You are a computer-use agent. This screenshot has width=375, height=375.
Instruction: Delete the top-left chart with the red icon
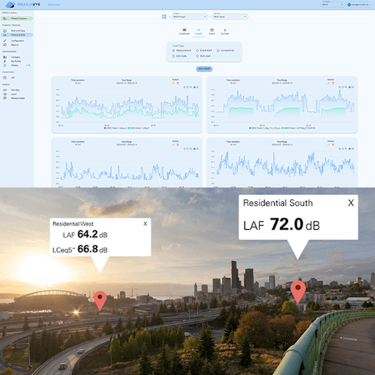(x=178, y=83)
